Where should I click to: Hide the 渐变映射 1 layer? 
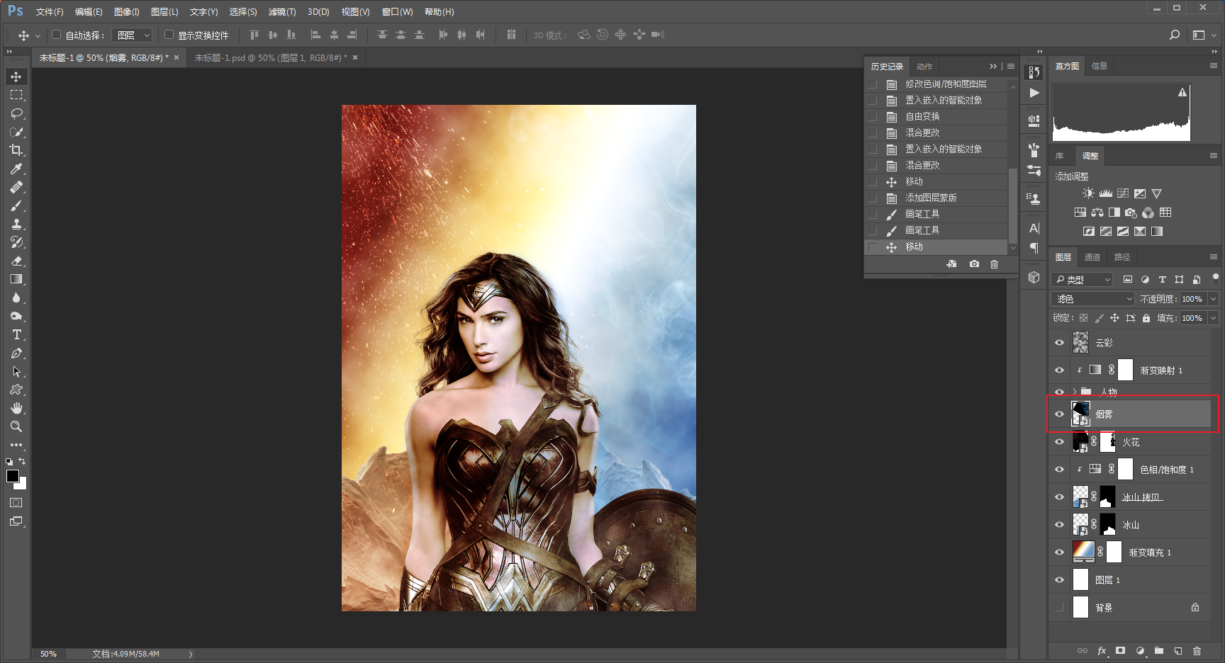1059,370
